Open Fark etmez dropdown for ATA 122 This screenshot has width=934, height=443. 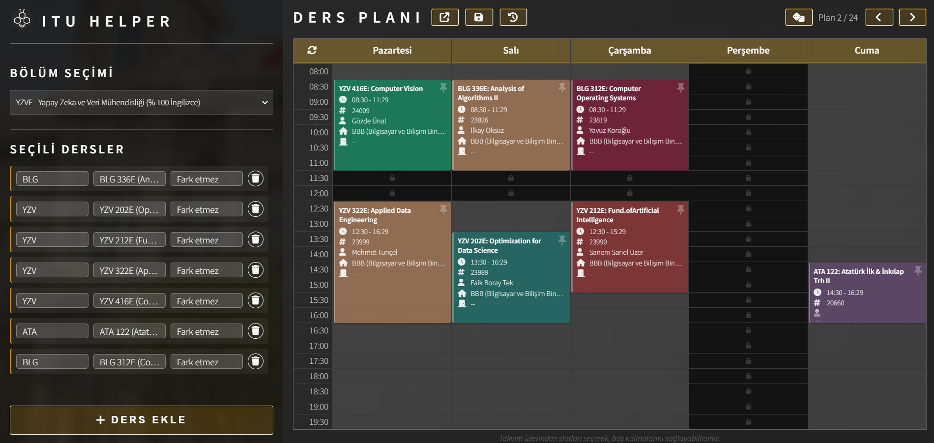tap(206, 331)
